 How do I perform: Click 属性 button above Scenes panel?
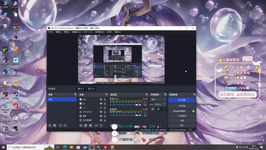click(x=81, y=89)
